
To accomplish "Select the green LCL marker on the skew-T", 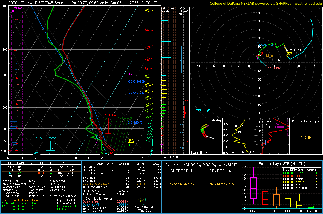I will tap(130, 145).
